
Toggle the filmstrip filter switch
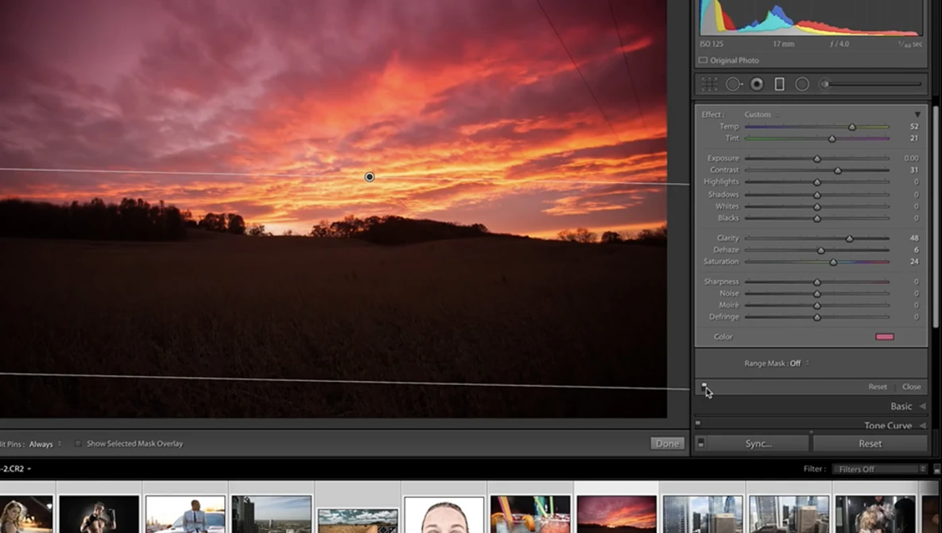[936, 469]
